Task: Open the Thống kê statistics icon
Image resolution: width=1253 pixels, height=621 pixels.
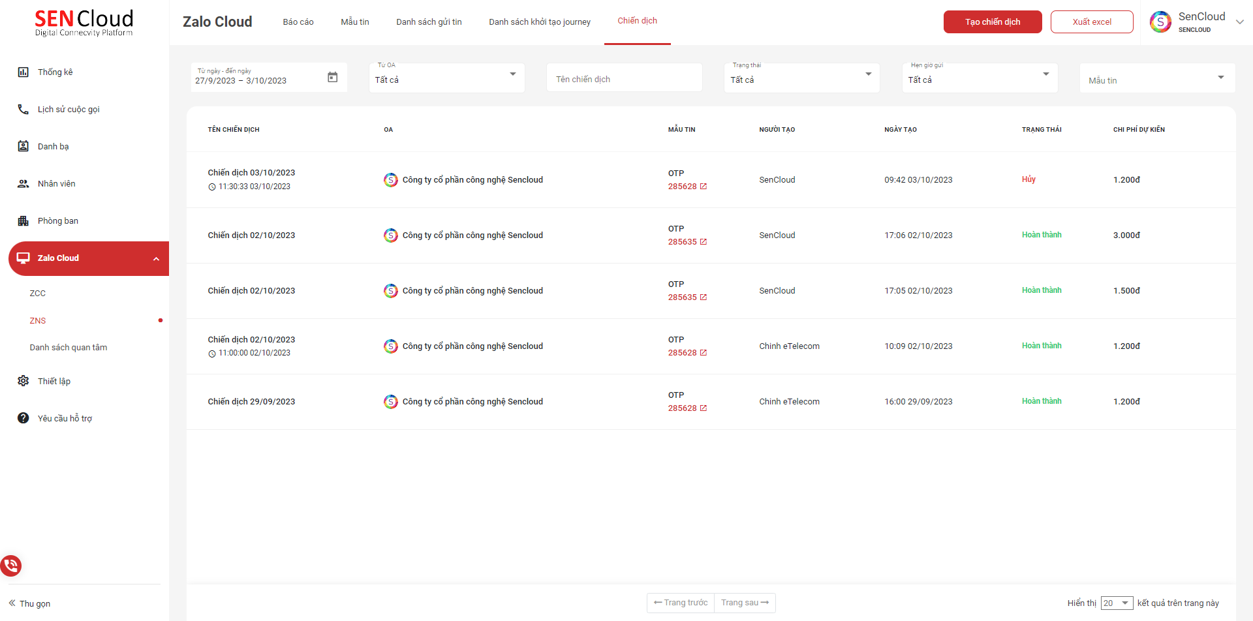Action: click(23, 72)
